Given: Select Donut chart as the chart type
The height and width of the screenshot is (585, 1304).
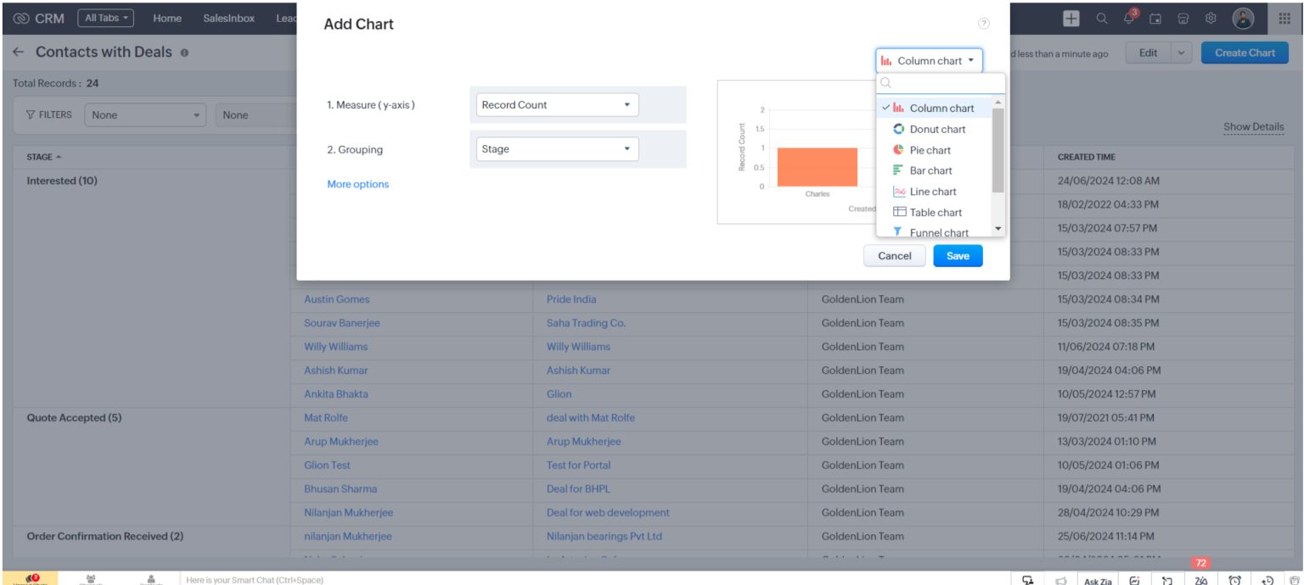Looking at the screenshot, I should tap(938, 129).
